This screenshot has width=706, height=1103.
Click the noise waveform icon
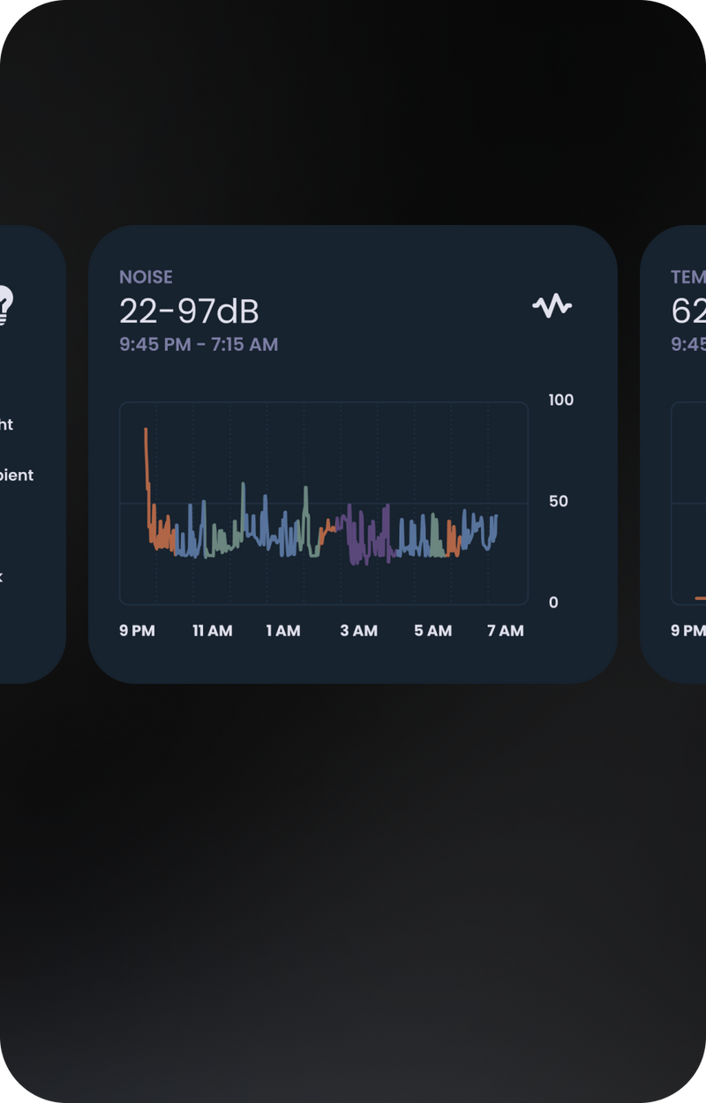tap(552, 306)
